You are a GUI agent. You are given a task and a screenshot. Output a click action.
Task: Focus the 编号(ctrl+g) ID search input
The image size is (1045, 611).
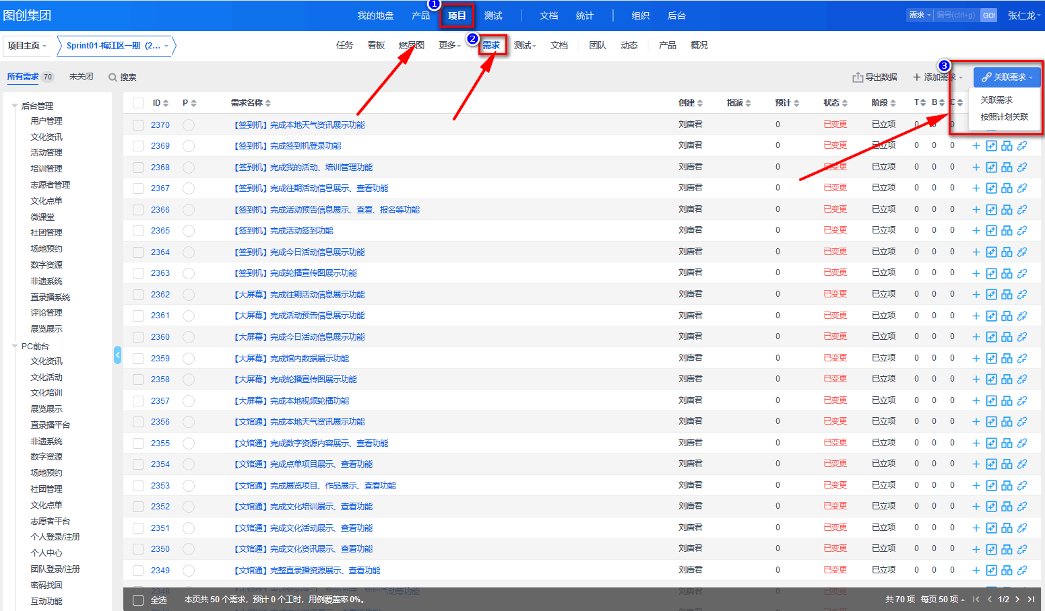956,15
